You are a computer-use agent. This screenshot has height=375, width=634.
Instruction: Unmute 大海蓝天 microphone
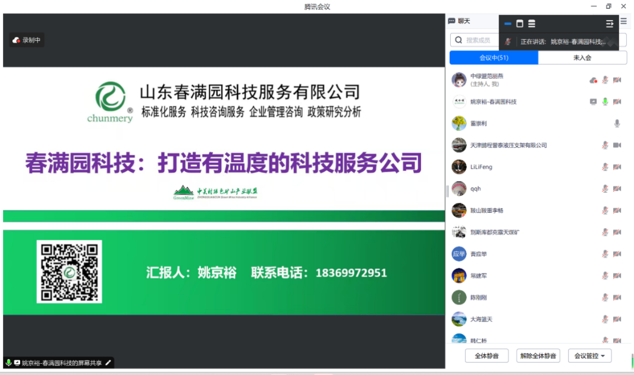pos(605,319)
